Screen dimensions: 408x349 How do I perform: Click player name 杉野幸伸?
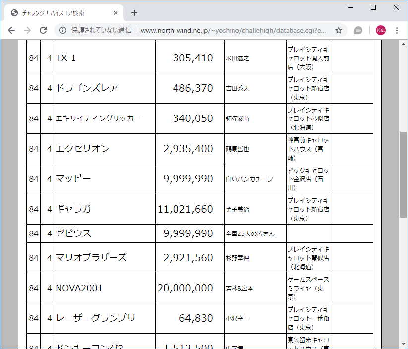pyautogui.click(x=237, y=258)
